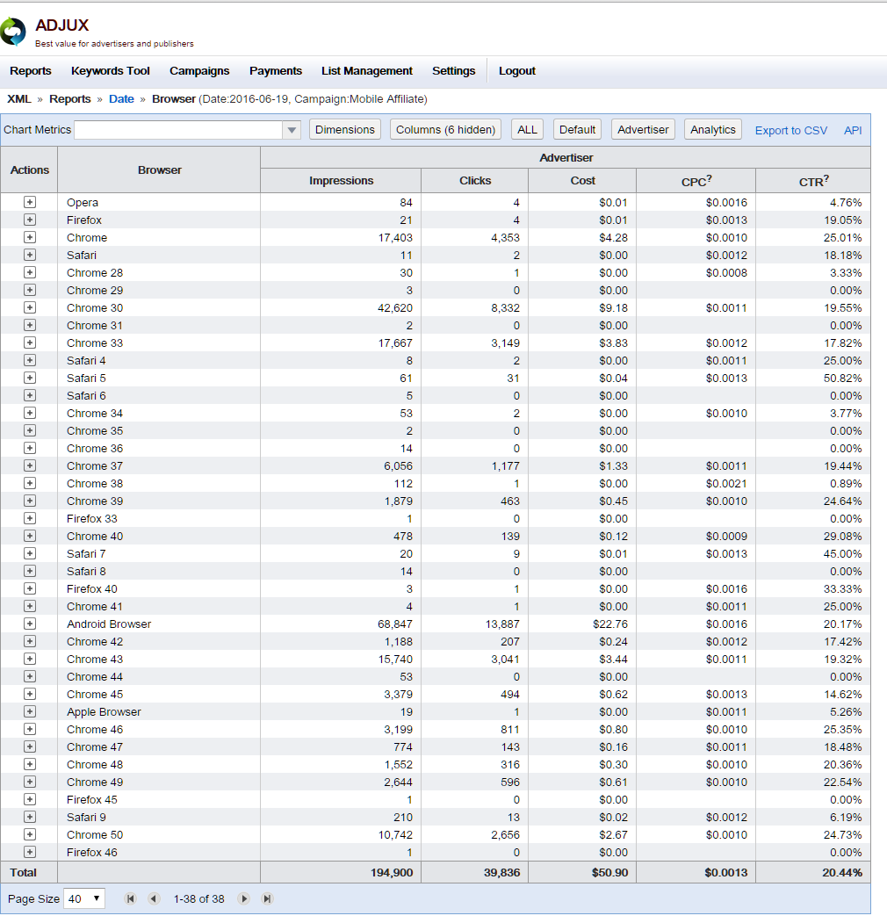This screenshot has width=887, height=923.
Task: Click the XML breadcrumb
Action: point(18,99)
